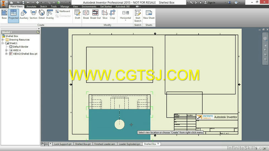Click the Redo icon

pyautogui.click(x=33, y=2)
